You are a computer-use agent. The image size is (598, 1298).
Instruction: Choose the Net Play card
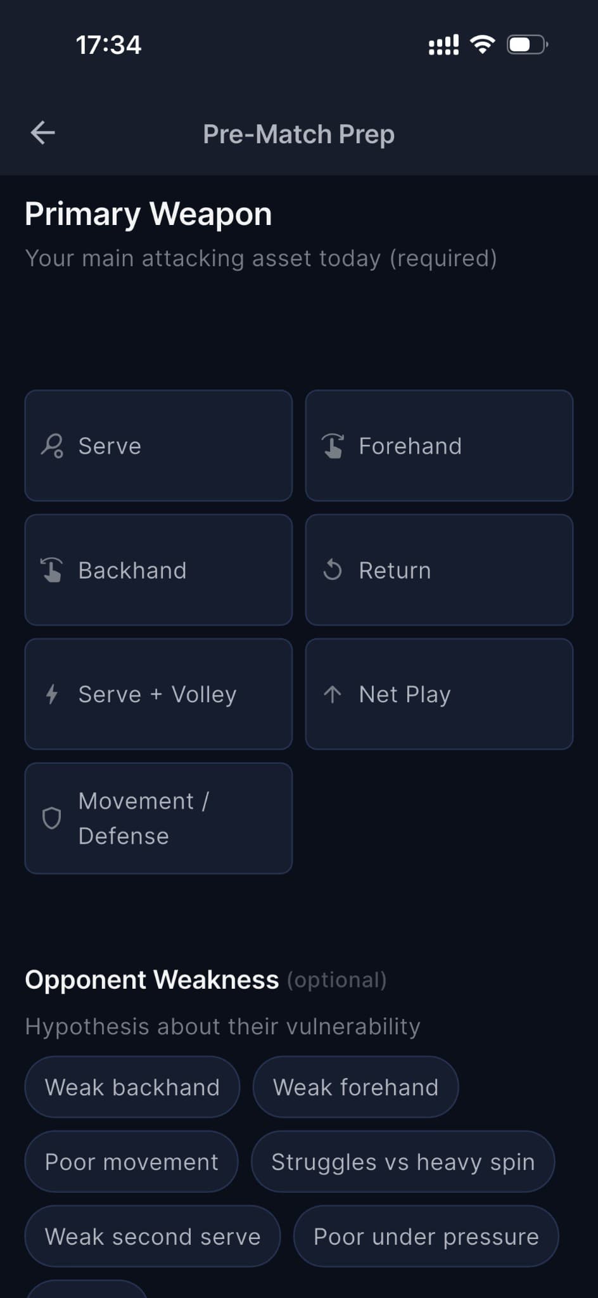tap(439, 694)
